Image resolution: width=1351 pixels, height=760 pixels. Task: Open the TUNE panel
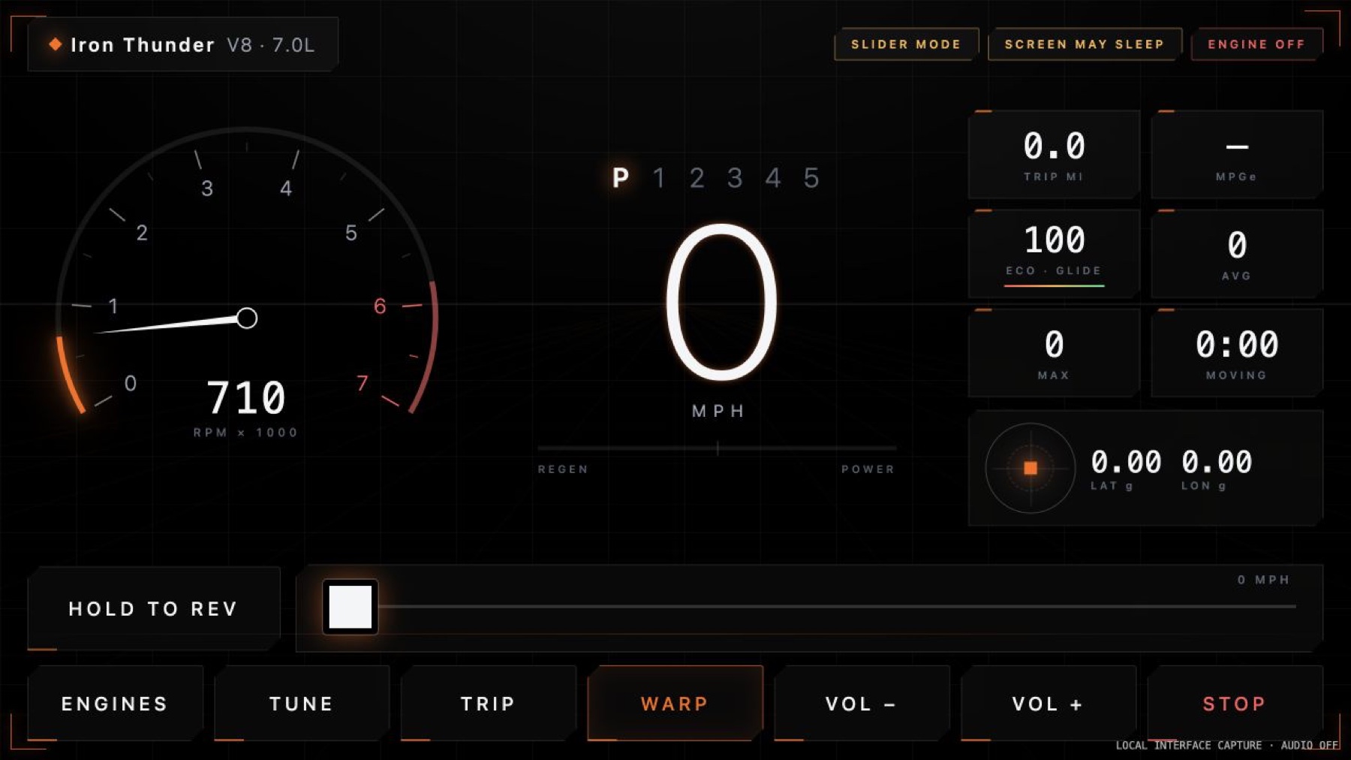[302, 704]
